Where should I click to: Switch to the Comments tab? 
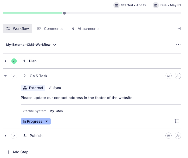[50, 29]
